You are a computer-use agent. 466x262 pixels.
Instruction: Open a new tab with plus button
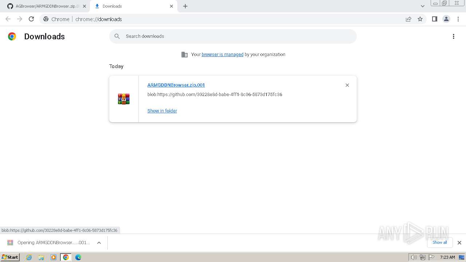point(185,6)
